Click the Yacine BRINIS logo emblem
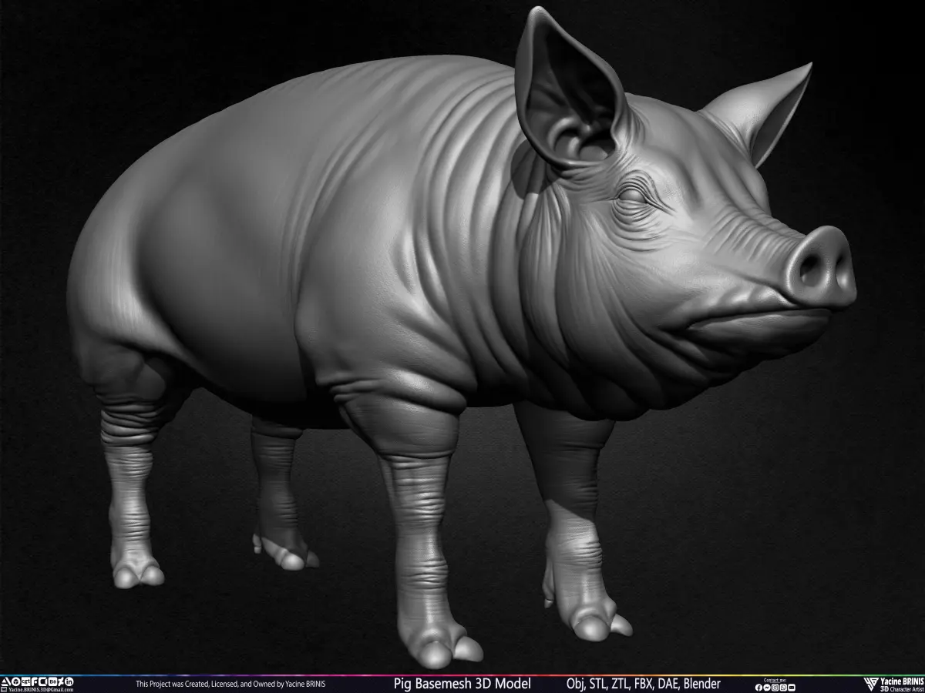This screenshot has width=925, height=693. pyautogui.click(x=871, y=684)
